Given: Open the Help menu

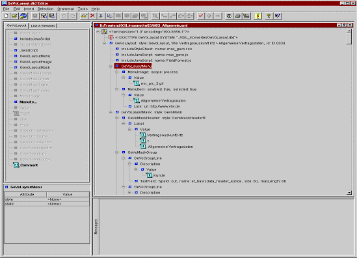Looking at the screenshot, I should point(96,8).
